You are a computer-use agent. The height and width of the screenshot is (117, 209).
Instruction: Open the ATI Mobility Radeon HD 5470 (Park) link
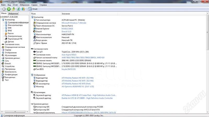click(76, 84)
